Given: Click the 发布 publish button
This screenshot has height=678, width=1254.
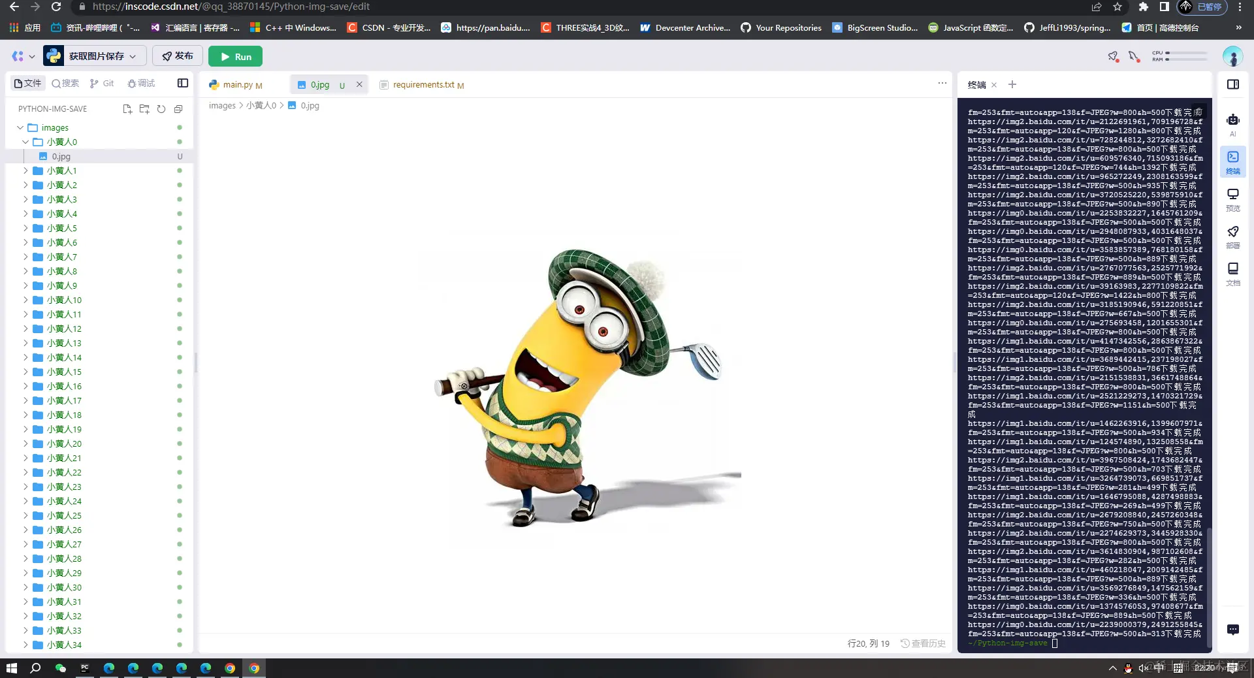Looking at the screenshot, I should pyautogui.click(x=177, y=56).
